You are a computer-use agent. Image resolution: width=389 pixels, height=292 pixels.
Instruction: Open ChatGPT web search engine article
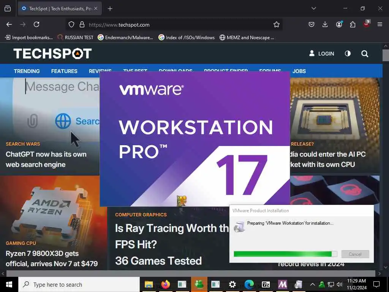pos(46,159)
